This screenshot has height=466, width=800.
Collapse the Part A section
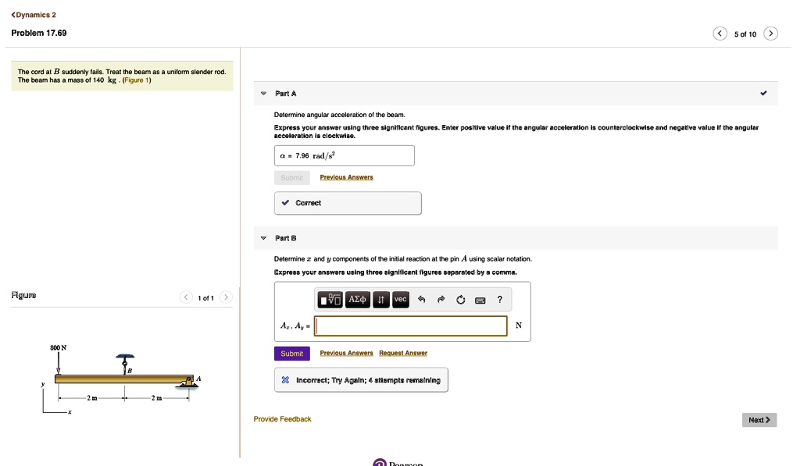pos(264,94)
